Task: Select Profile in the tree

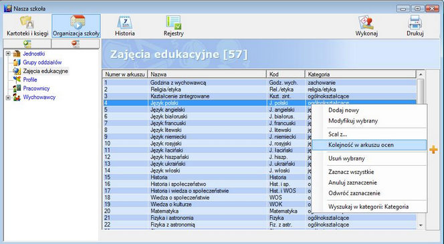Action: tap(30, 80)
